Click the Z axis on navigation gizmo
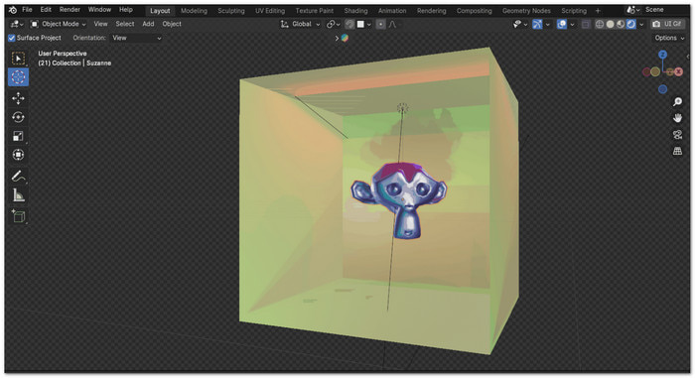Viewport: 695px width, 378px height. tap(662, 55)
